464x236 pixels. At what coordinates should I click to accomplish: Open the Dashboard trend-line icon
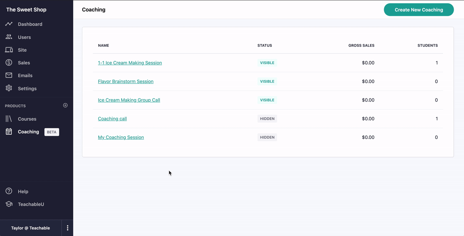coord(9,24)
